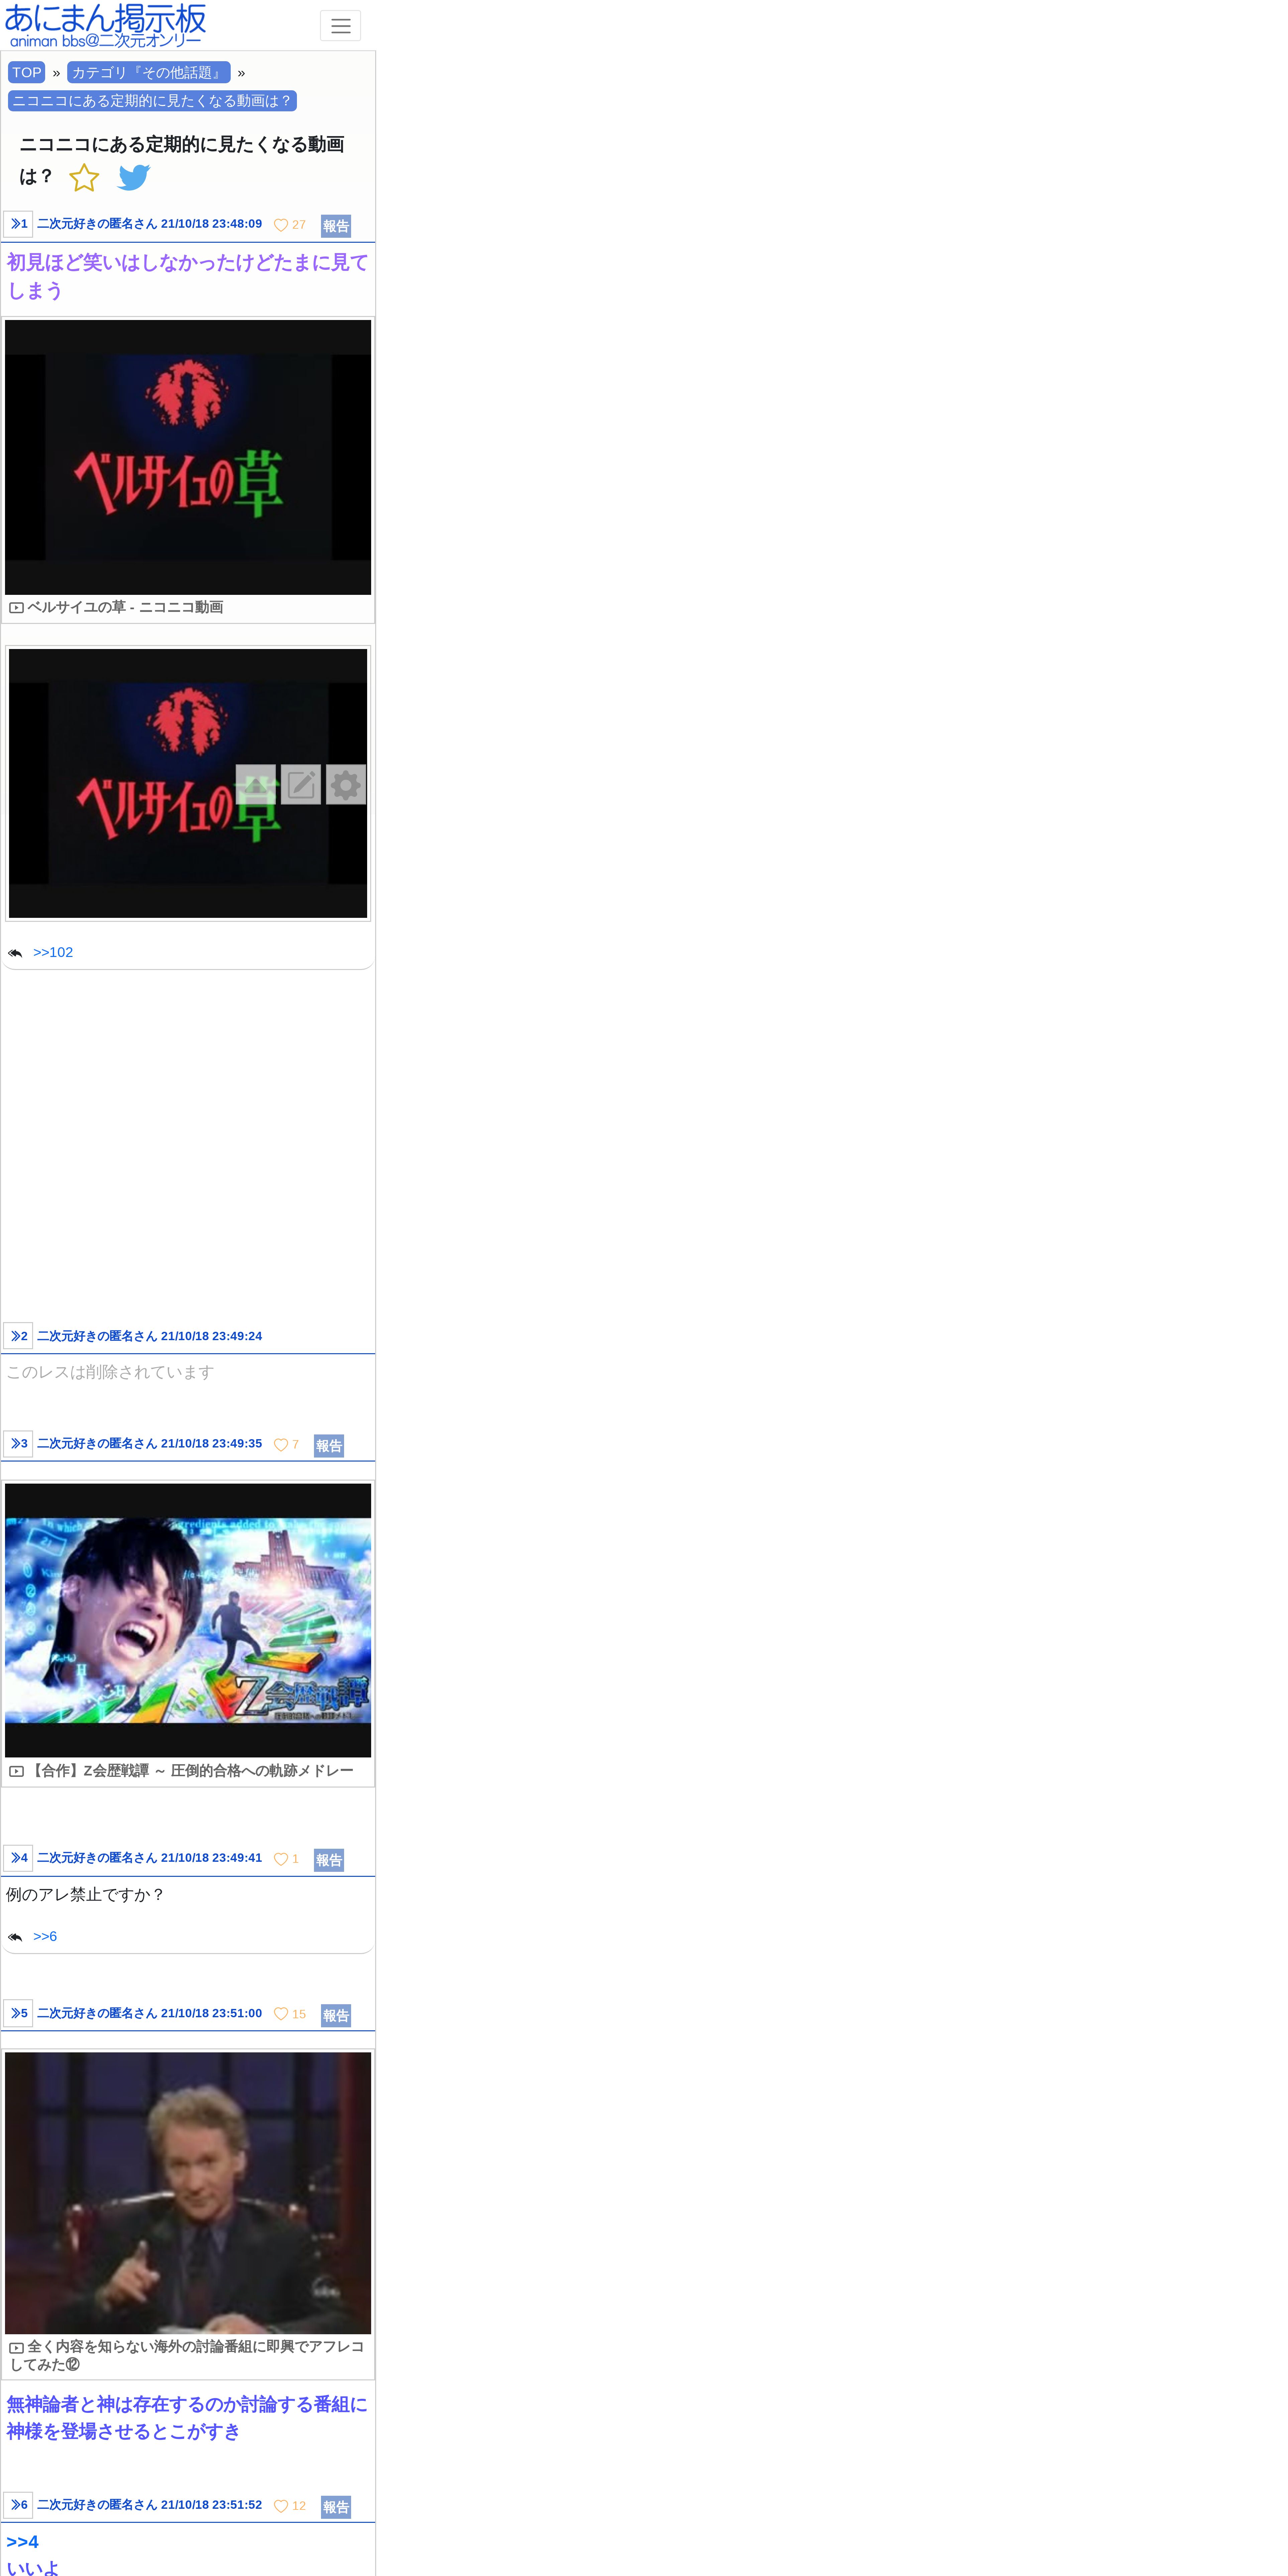Click post number >>6 anchor
Image resolution: width=1288 pixels, height=2576 pixels.
[18, 2505]
